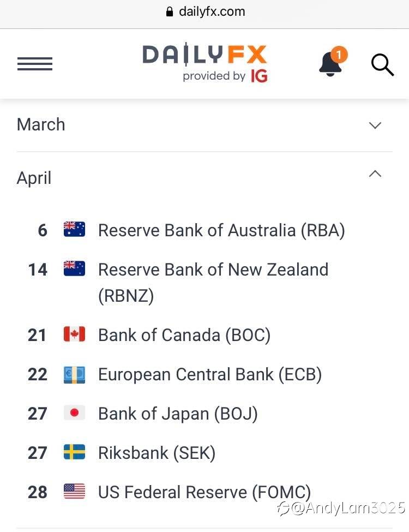This screenshot has width=409, height=532.
Task: Tap the dailyfx.com address bar
Action: tap(206, 11)
